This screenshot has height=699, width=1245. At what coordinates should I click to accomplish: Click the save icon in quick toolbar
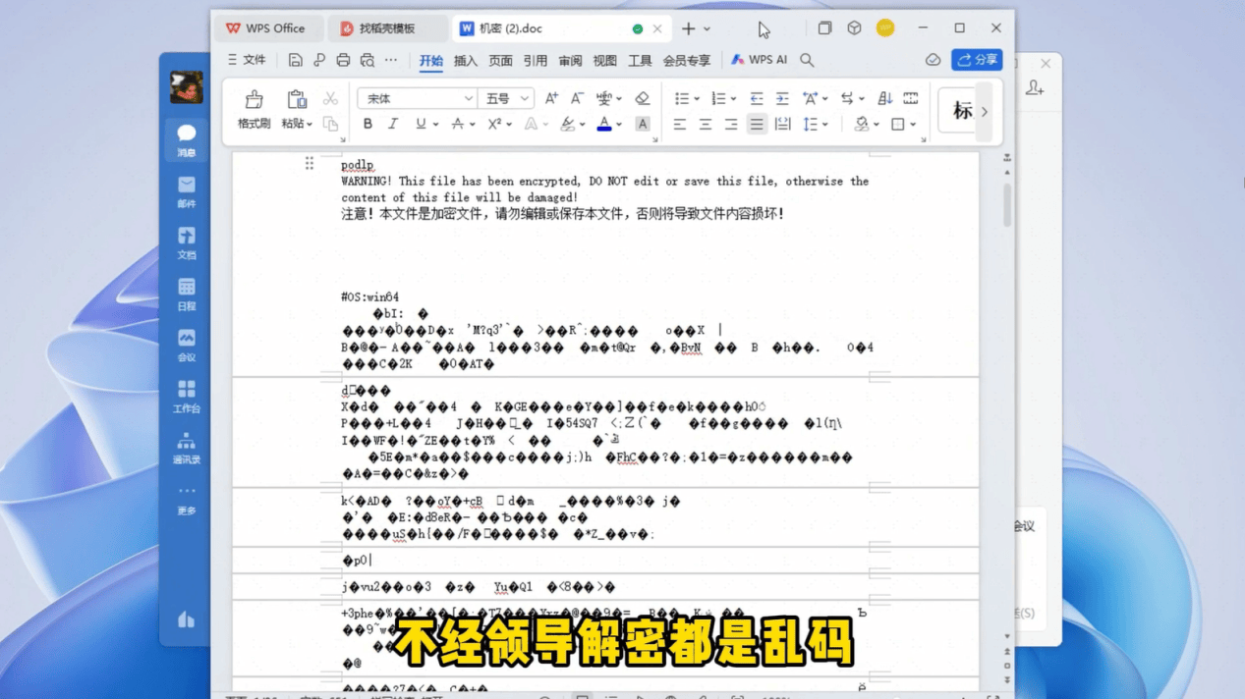coord(295,60)
